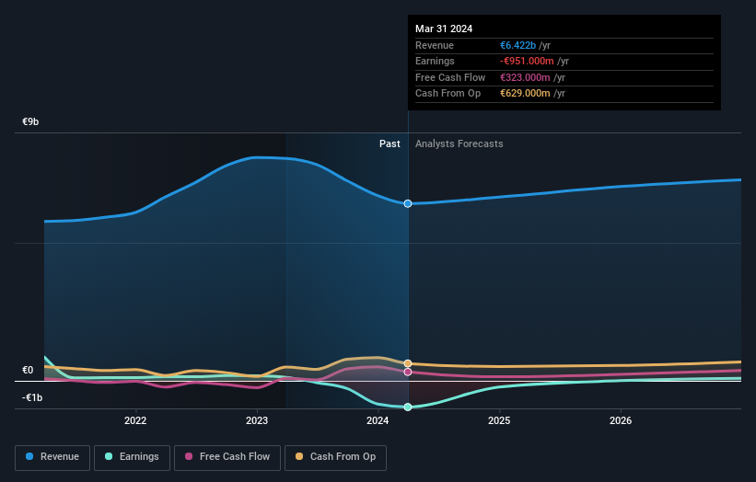The width and height of the screenshot is (756, 482).
Task: Click the Revenue row label in tooltip
Action: (x=435, y=45)
